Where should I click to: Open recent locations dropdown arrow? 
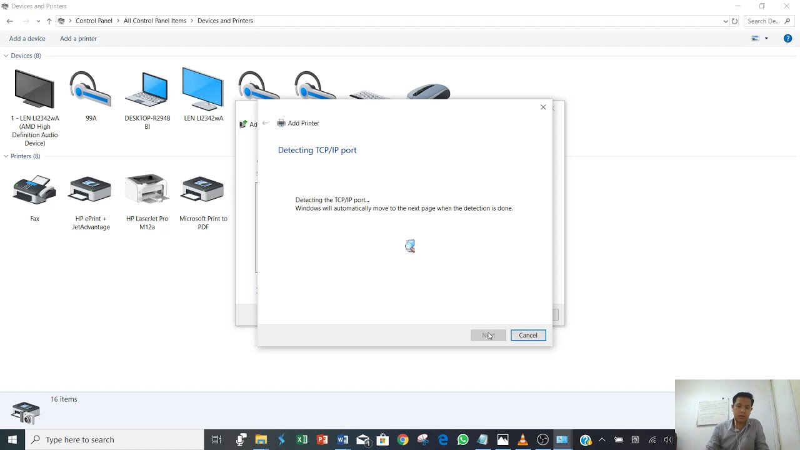38,21
